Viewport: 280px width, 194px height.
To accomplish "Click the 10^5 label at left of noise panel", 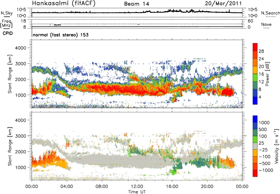I will point(21,10).
